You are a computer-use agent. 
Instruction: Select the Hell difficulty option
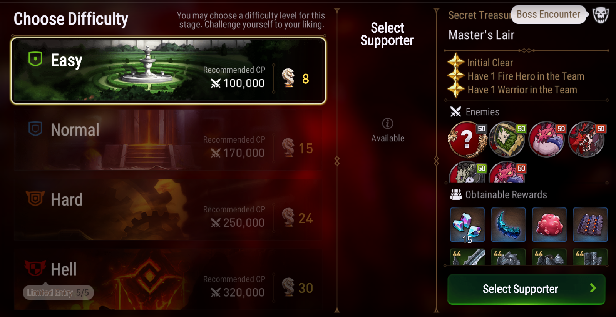pos(168,279)
